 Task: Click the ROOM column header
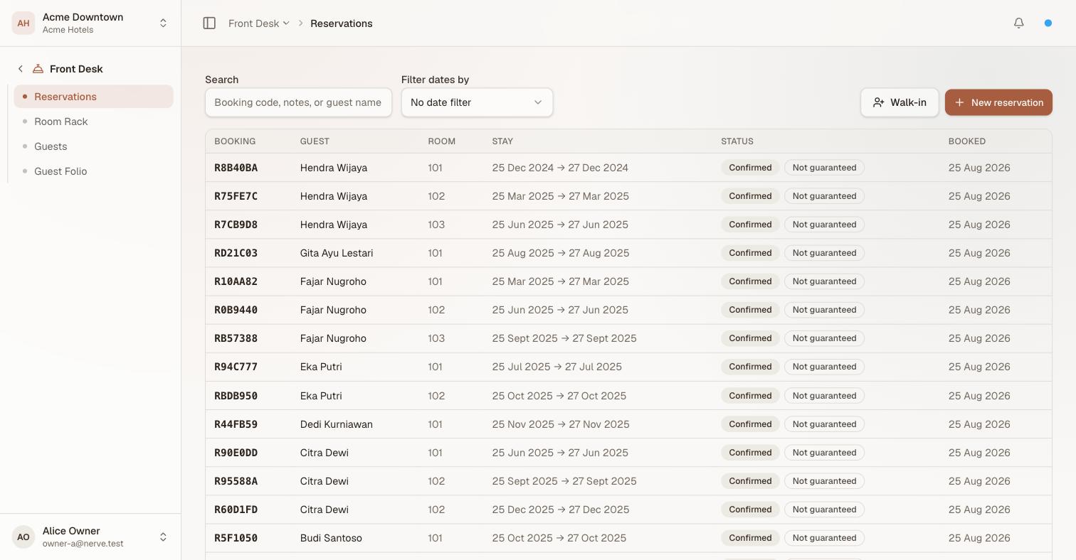pos(441,141)
